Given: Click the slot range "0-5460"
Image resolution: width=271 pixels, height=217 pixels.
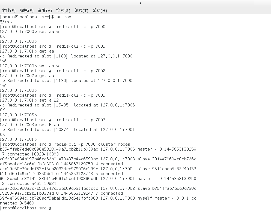Looking at the screenshot, I should 27,203.
